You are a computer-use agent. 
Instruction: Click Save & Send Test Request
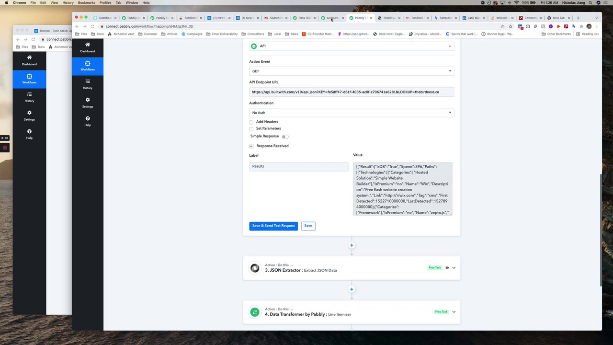273,226
